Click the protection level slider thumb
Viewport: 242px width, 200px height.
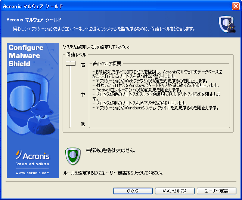(x=71, y=63)
